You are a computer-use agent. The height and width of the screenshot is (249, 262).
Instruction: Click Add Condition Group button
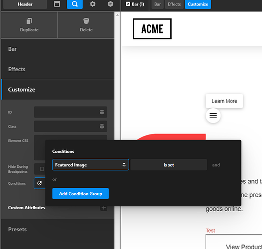(x=80, y=194)
